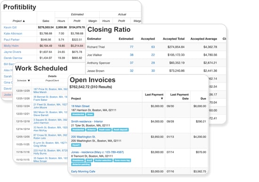This screenshot has height=182, width=259.
Task: Open Richard Thiel's estimated count 77
Action: pos(131,47)
